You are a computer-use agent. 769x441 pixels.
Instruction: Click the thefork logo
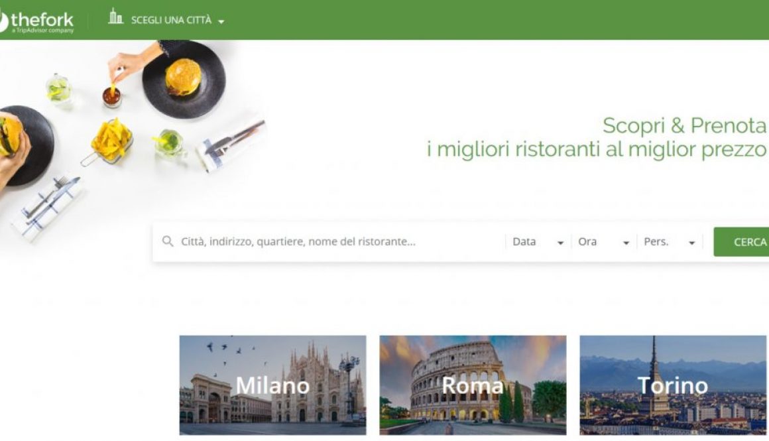[36, 21]
